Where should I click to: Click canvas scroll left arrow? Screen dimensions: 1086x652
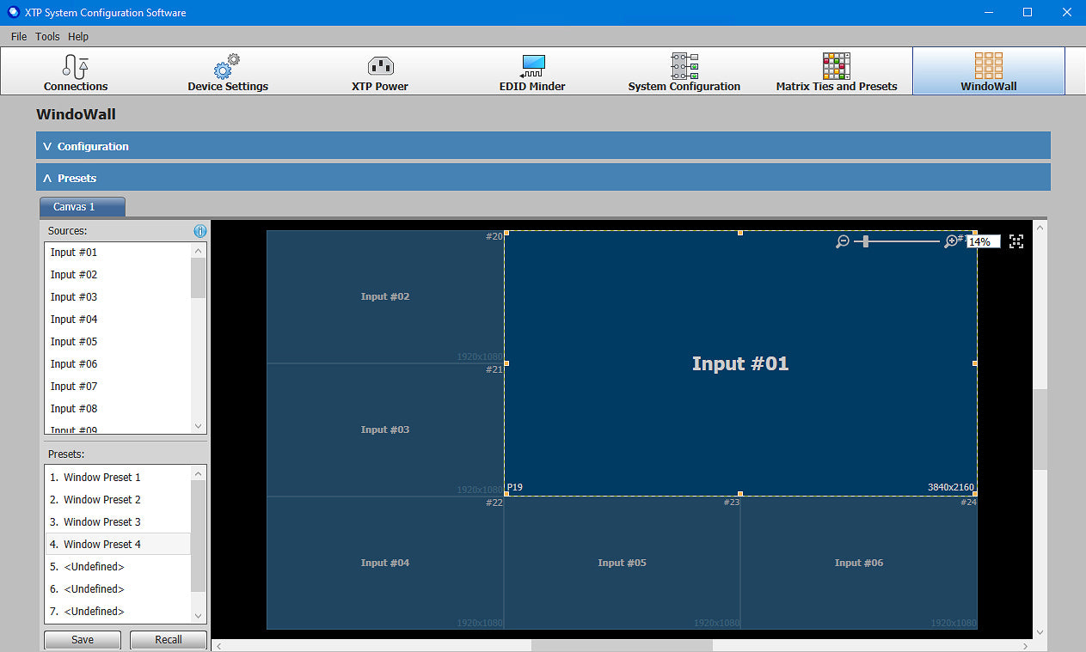click(218, 645)
